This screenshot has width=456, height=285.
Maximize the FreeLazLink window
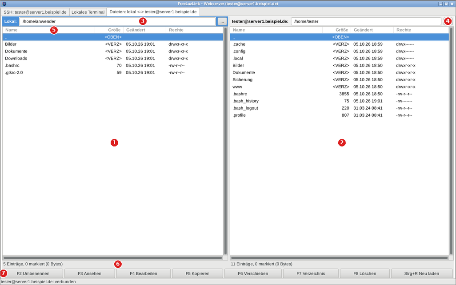point(446,4)
